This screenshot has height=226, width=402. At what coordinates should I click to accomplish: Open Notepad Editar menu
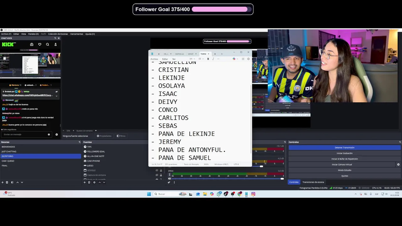click(x=165, y=59)
